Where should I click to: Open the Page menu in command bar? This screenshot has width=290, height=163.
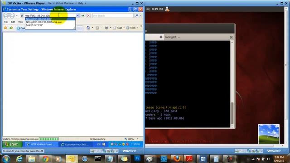(x=119, y=28)
